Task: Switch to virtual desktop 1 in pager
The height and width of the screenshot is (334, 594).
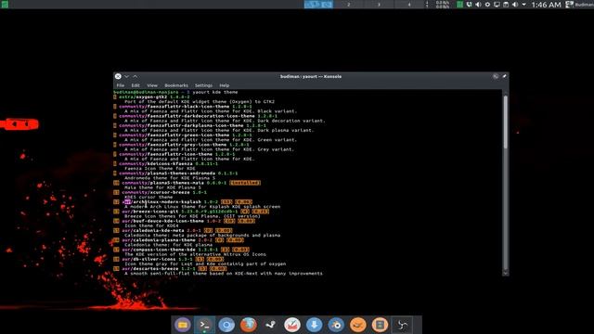Action: click(318, 5)
